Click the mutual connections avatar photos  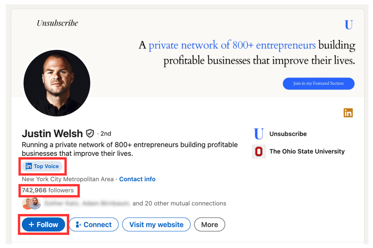click(31, 204)
